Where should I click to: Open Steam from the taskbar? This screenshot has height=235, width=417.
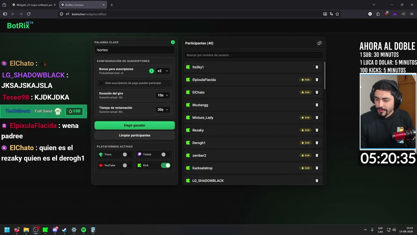coord(65,230)
